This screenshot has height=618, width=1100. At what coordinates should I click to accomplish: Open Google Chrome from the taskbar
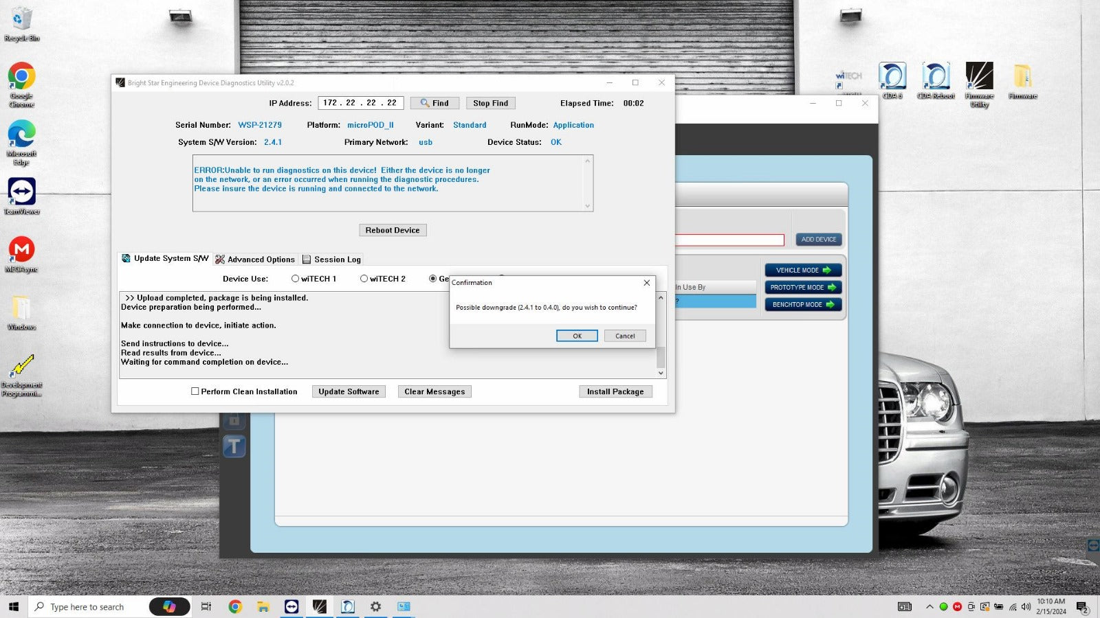click(x=235, y=606)
